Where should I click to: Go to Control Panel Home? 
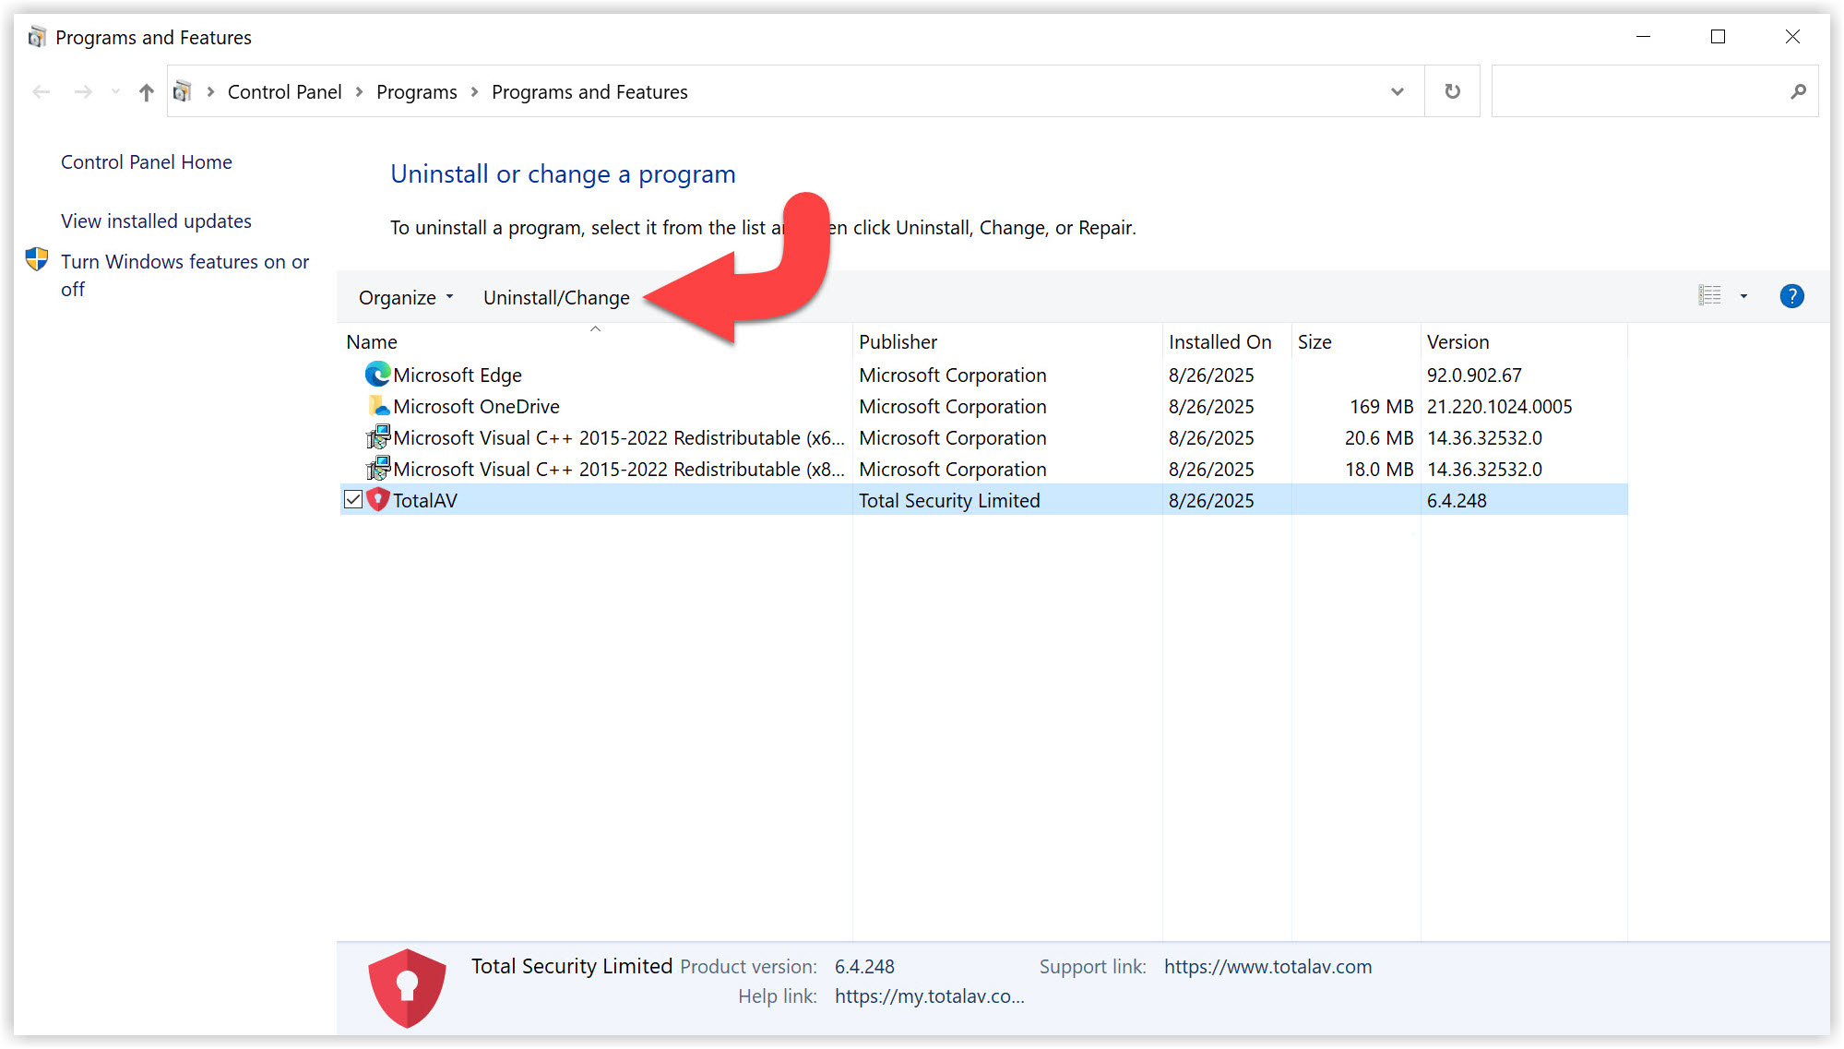pos(147,162)
